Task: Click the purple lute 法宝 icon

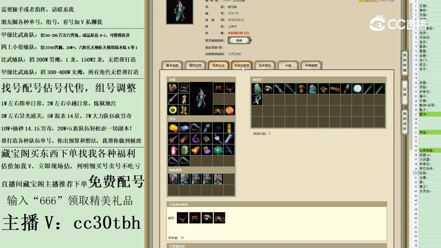Action: pyautogui.click(x=173, y=139)
